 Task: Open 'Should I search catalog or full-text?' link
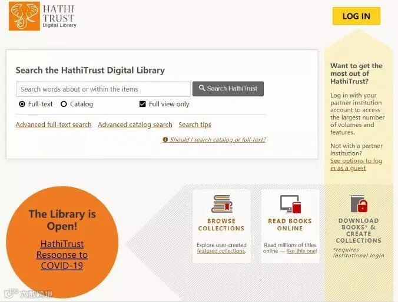pyautogui.click(x=218, y=140)
